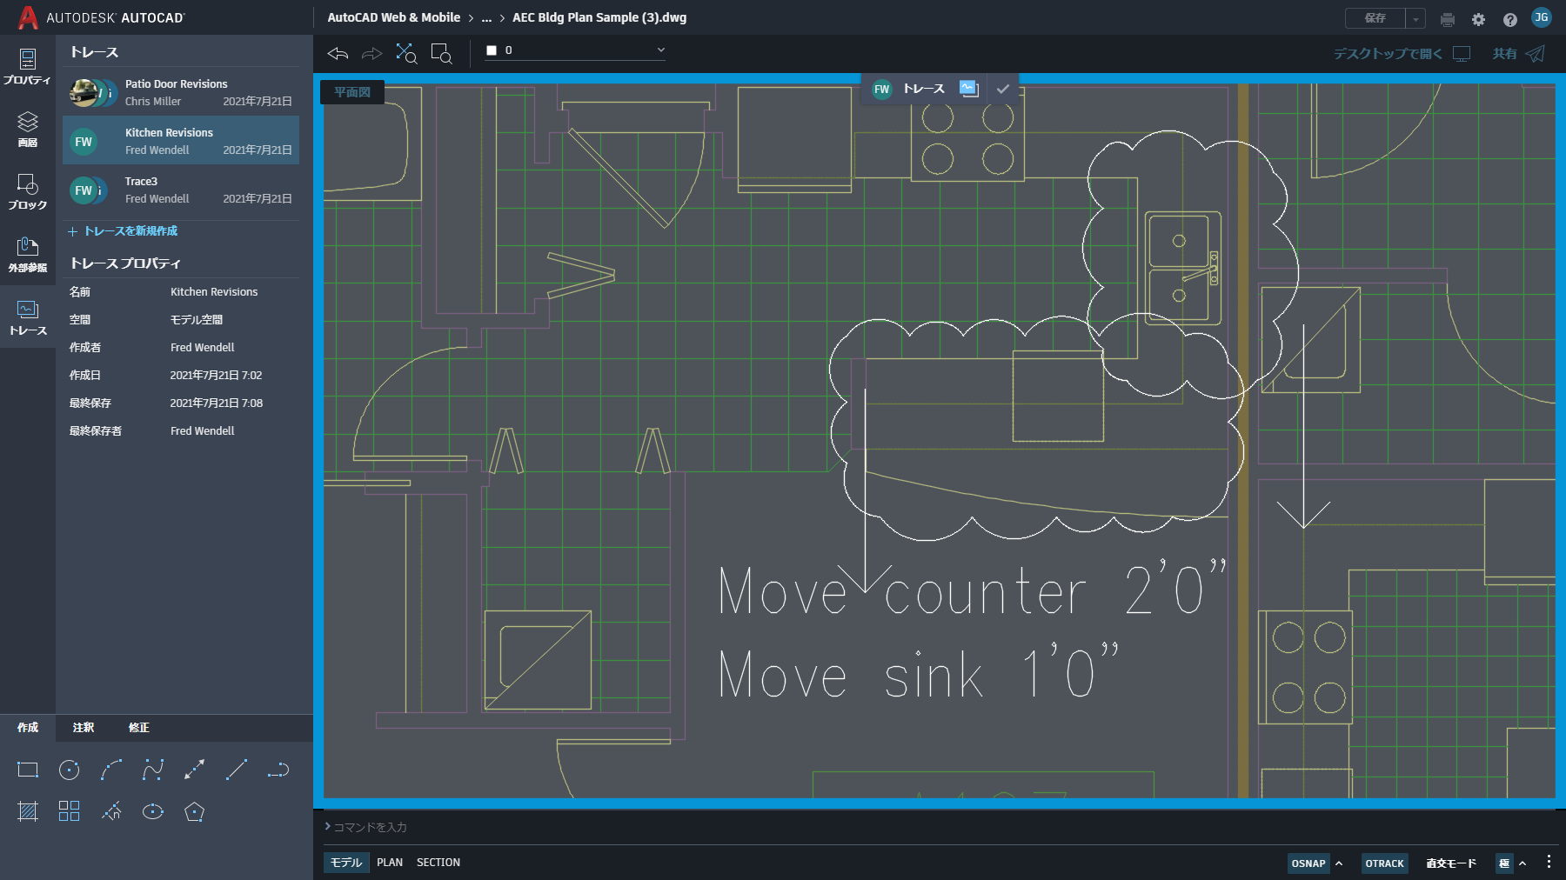Select the Ellipse drawing tool

[152, 811]
